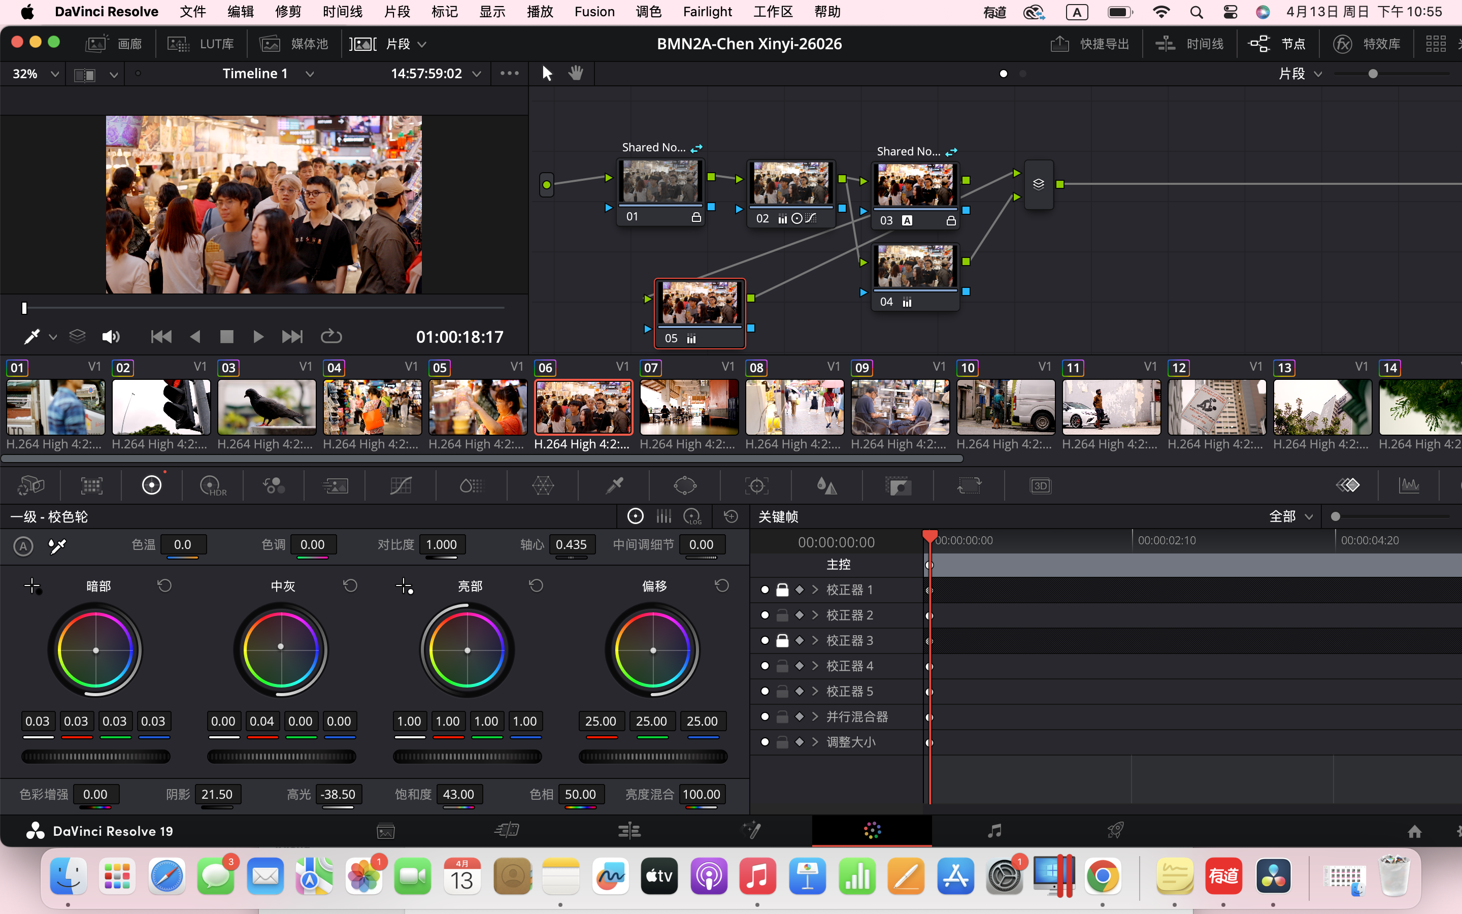Open the Color Wheels panel
Viewport: 1462px width, 914px height.
point(151,485)
